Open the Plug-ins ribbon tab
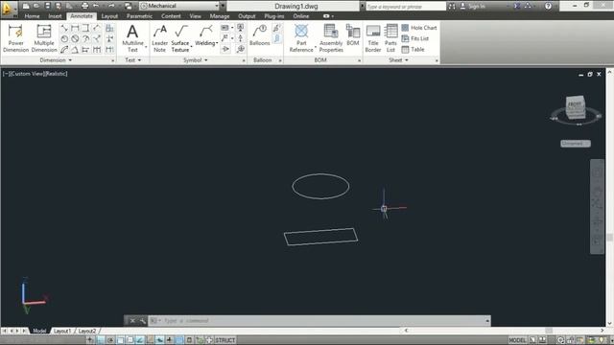 tap(274, 16)
